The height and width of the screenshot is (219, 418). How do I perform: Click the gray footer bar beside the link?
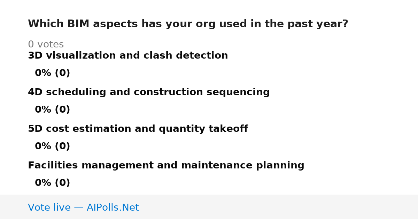click(x=279, y=207)
